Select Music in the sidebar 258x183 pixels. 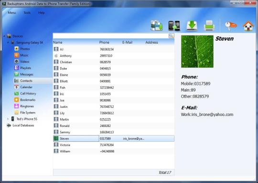24,55
